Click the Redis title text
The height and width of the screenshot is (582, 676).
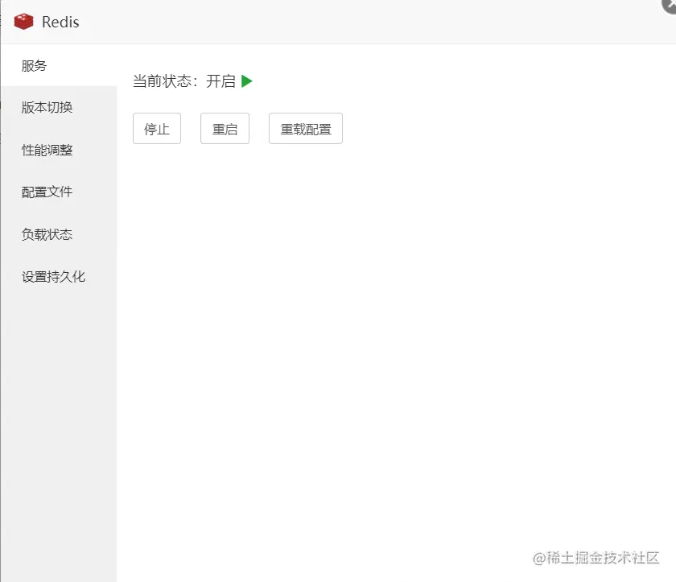(60, 22)
